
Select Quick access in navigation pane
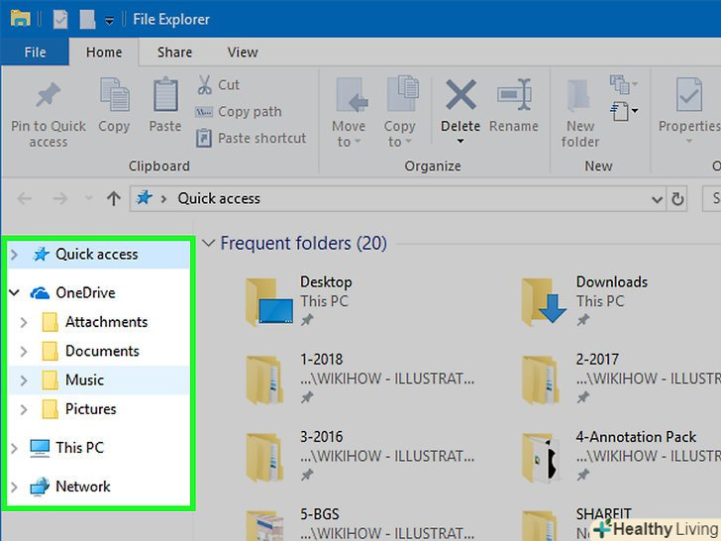(x=97, y=255)
